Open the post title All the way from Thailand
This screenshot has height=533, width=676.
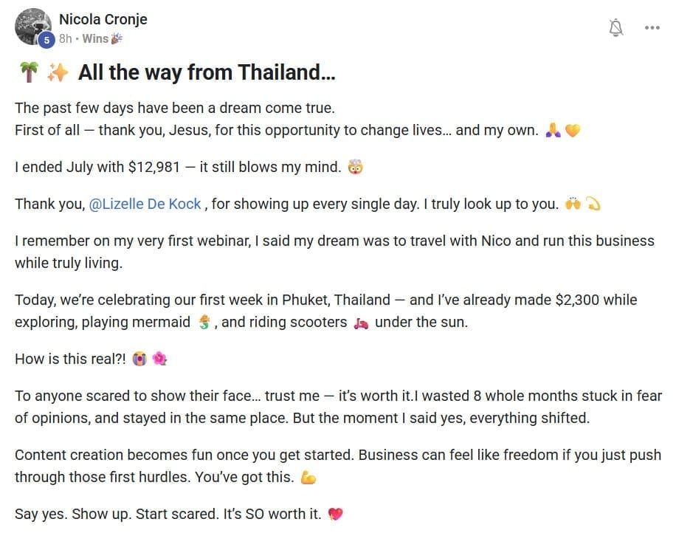click(x=207, y=72)
